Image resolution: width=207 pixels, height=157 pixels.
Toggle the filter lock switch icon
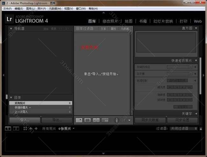coord(201,129)
